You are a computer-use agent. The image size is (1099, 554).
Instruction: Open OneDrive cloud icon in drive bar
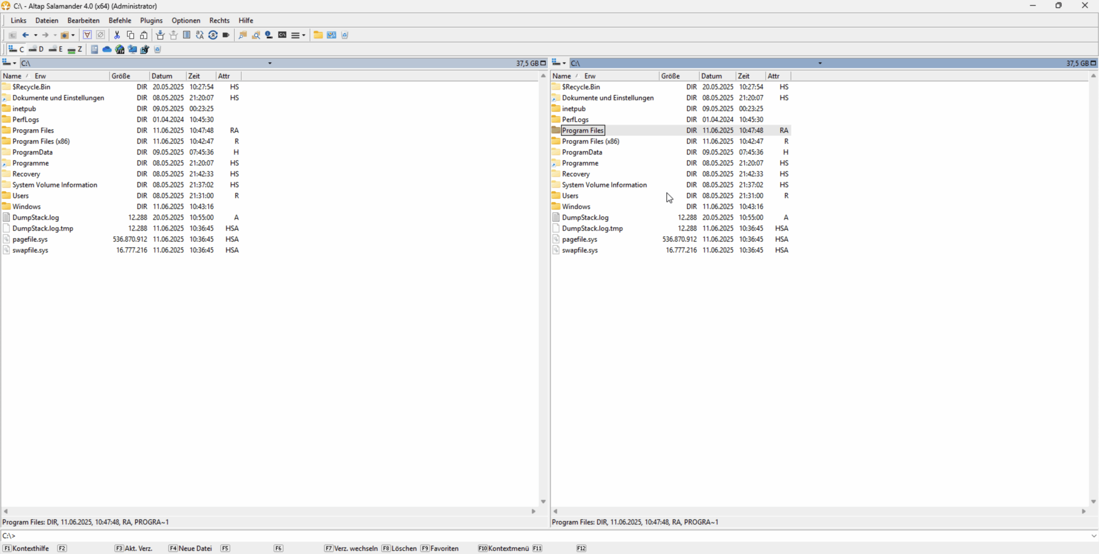pyautogui.click(x=107, y=49)
